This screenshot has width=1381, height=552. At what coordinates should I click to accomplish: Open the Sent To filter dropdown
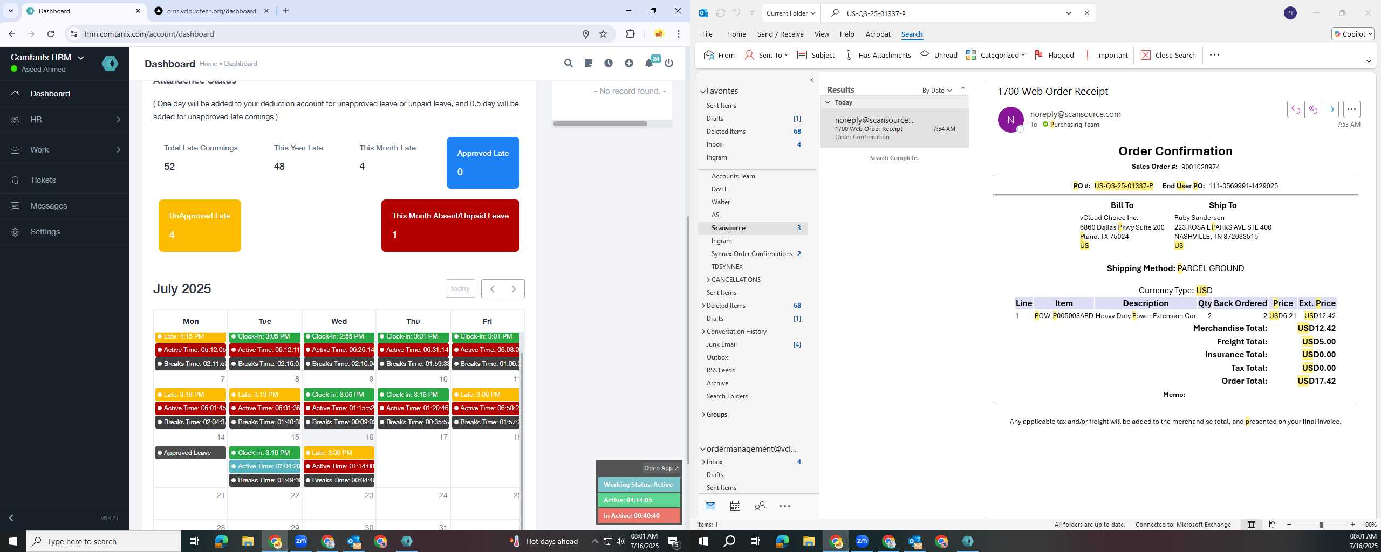point(766,55)
